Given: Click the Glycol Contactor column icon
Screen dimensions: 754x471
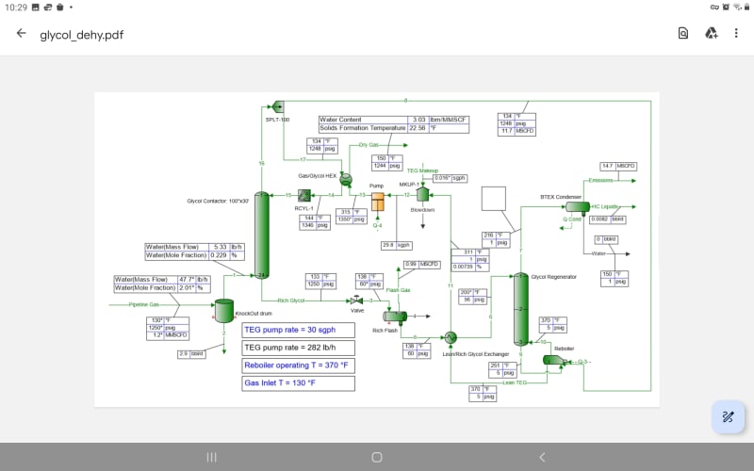Looking at the screenshot, I should tap(262, 235).
